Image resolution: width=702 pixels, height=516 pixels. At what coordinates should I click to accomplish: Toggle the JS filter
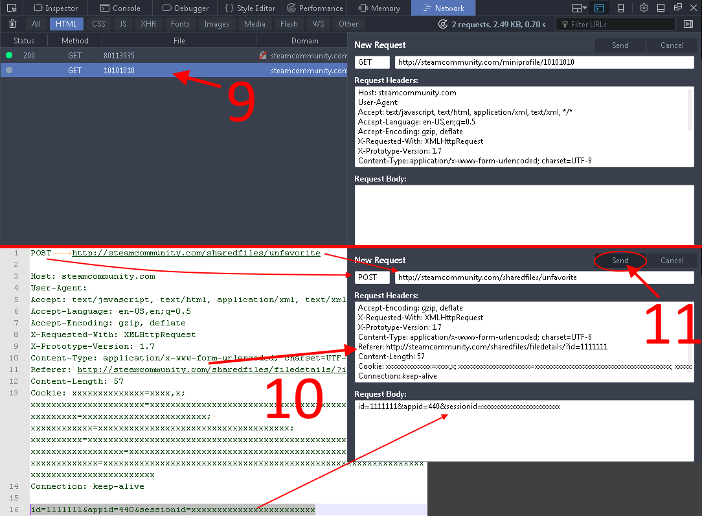pos(123,24)
